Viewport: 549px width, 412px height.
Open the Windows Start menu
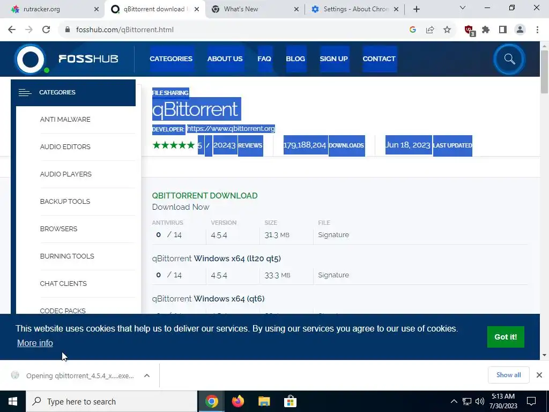(x=13, y=401)
